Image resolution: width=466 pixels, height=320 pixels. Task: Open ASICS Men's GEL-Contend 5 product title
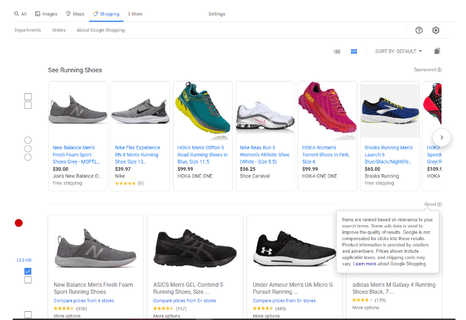click(188, 288)
